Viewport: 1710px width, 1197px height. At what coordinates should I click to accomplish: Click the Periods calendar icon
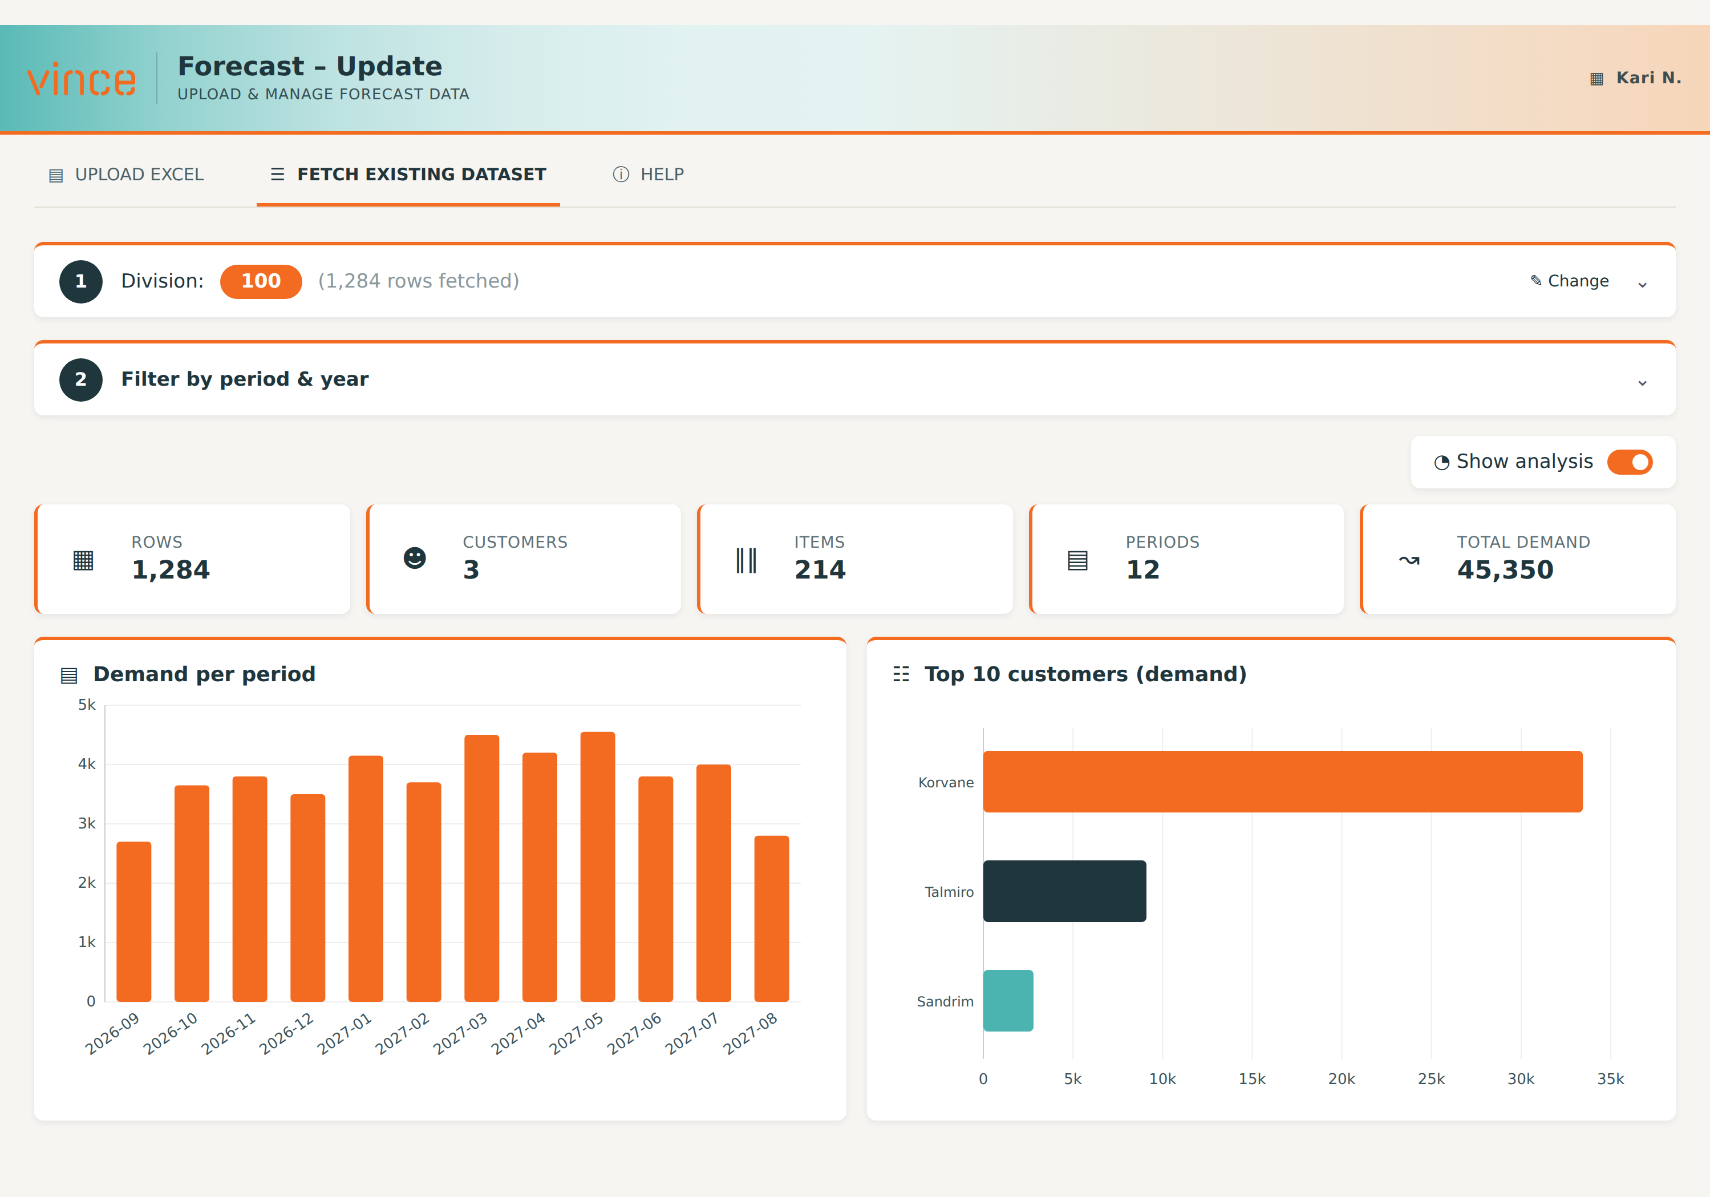pyautogui.click(x=1077, y=560)
